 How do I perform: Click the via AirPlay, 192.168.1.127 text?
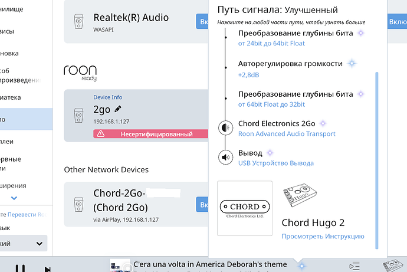tap(126, 219)
